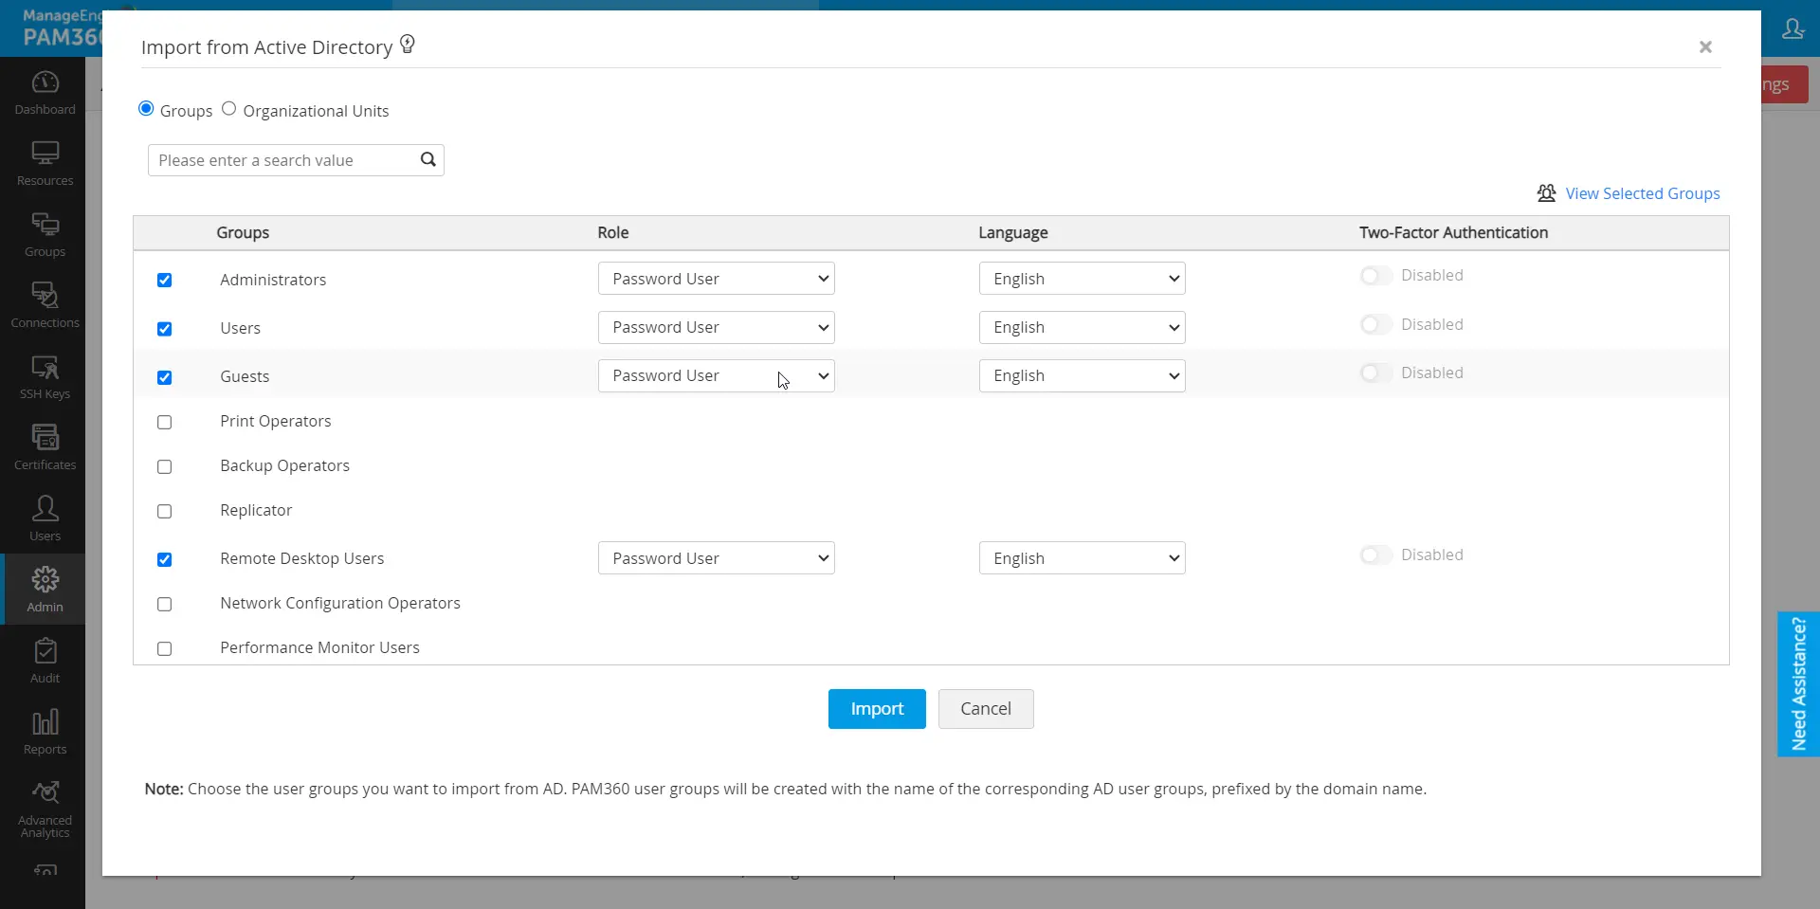Switch to the Admin section

[44, 588]
